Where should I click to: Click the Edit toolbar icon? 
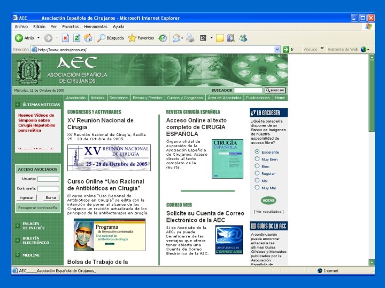pos(203,38)
